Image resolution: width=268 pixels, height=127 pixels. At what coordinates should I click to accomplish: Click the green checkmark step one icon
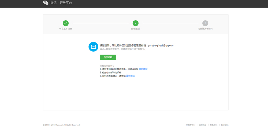pyautogui.click(x=66, y=23)
